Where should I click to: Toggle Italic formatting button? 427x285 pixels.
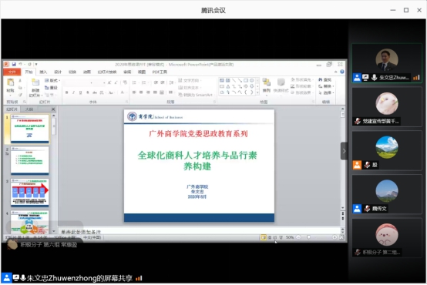(73, 92)
